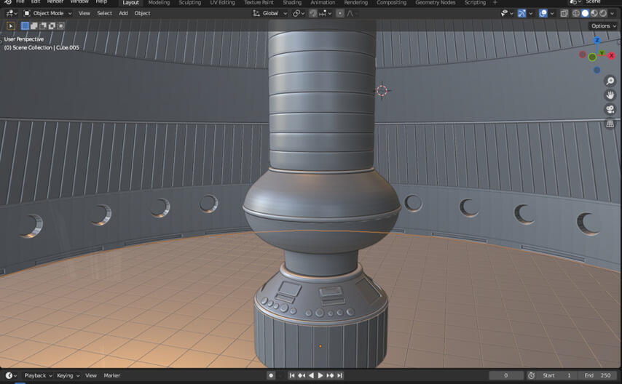Open the Object Mode dropdown

coord(47,14)
